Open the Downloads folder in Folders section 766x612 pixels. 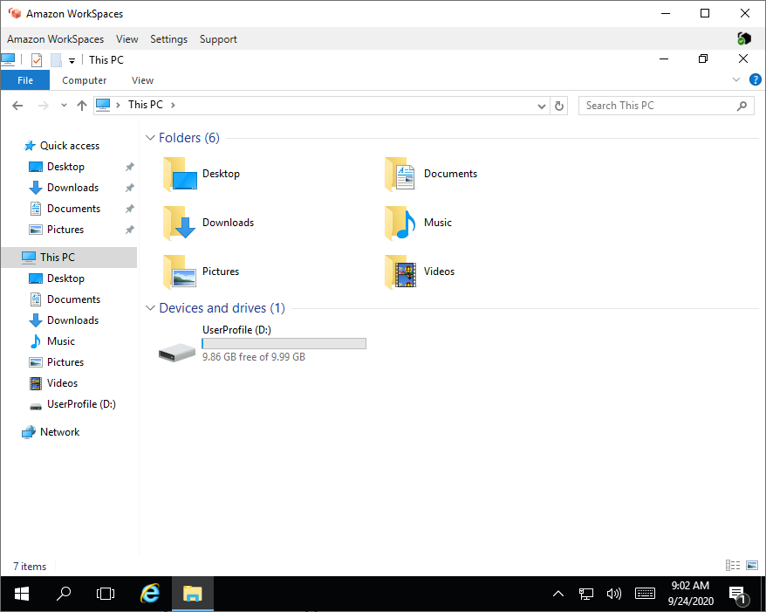[x=209, y=223]
